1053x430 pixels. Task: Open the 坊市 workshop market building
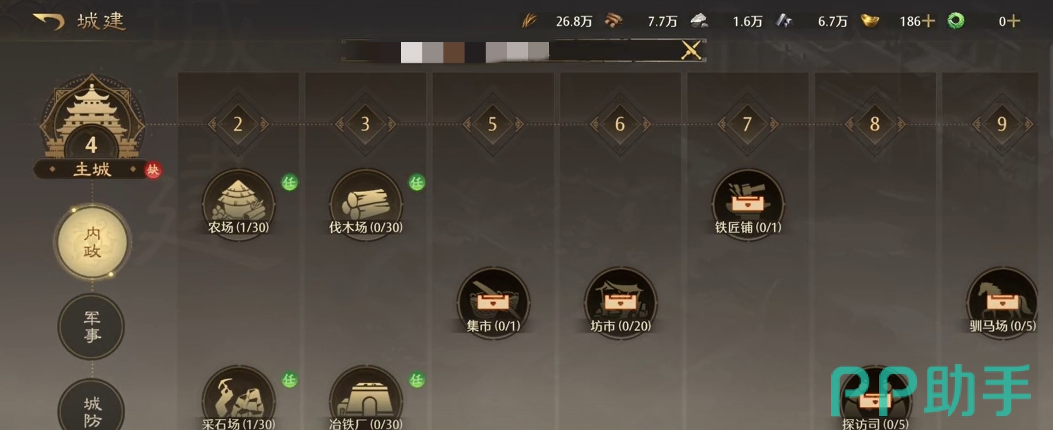coord(621,303)
